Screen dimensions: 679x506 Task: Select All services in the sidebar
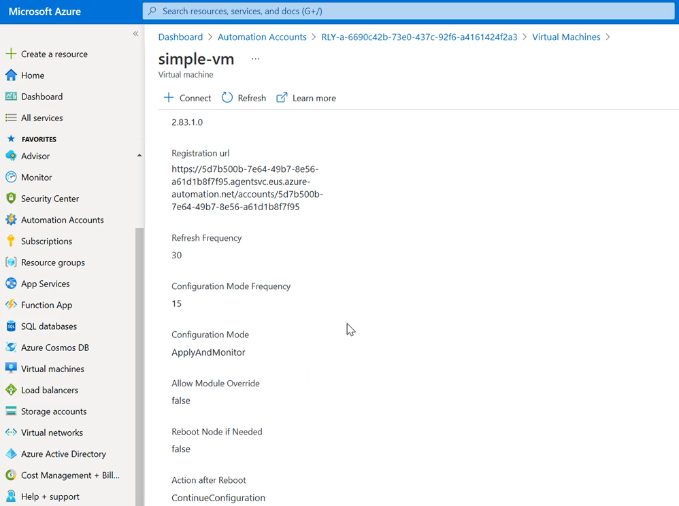[x=42, y=118]
